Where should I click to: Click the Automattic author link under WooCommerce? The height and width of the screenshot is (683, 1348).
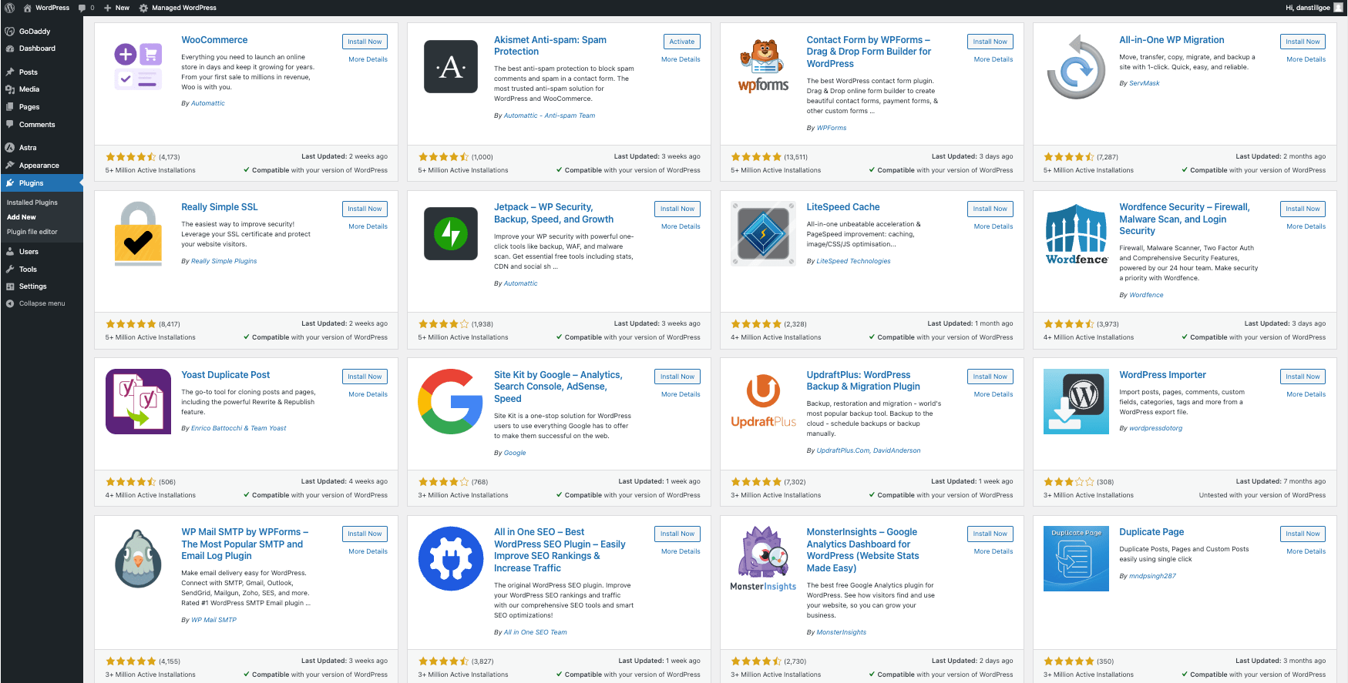click(208, 103)
